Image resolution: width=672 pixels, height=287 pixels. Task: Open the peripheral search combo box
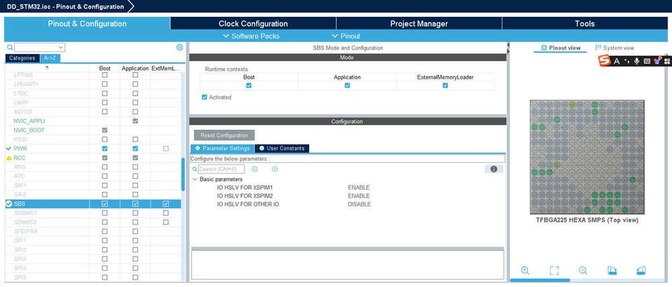pos(40,47)
